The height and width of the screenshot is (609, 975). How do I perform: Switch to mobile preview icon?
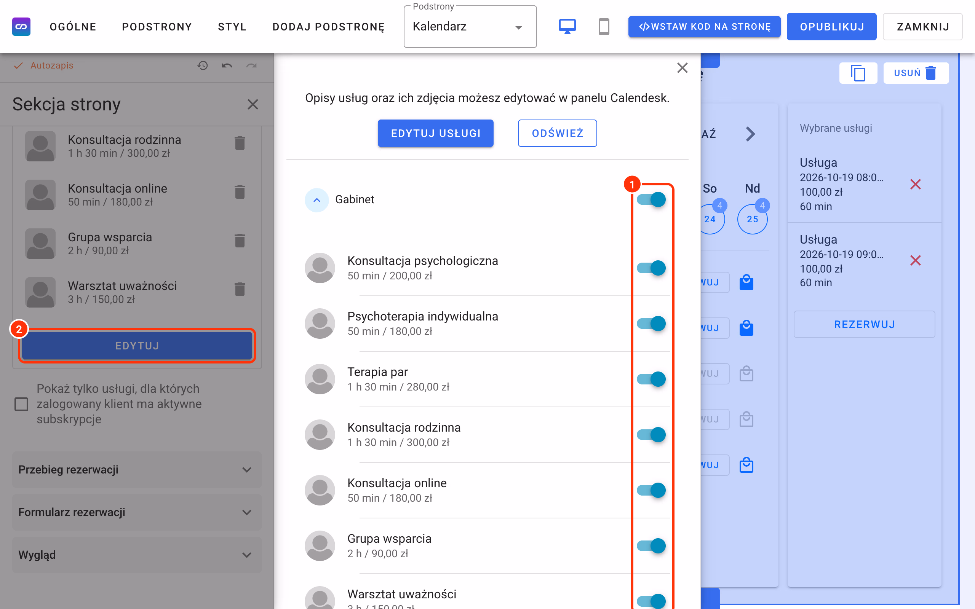[x=604, y=27]
